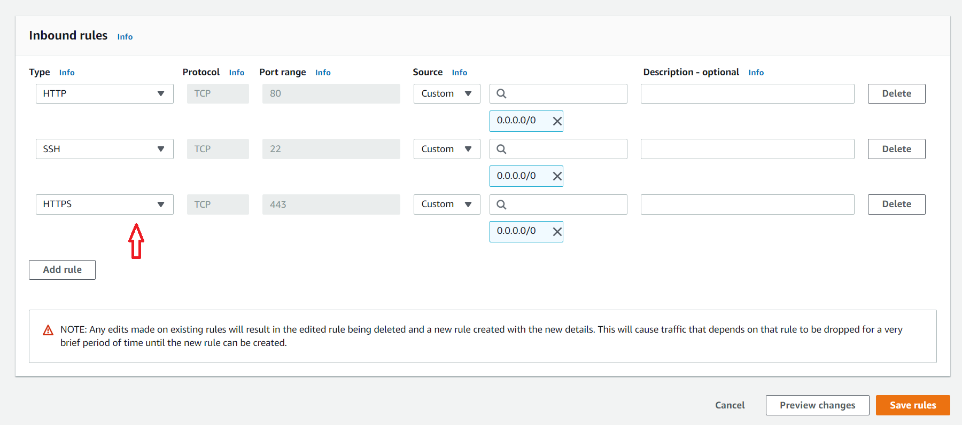The width and height of the screenshot is (962, 425).
Task: Open Info link next to Port range
Action: click(323, 73)
